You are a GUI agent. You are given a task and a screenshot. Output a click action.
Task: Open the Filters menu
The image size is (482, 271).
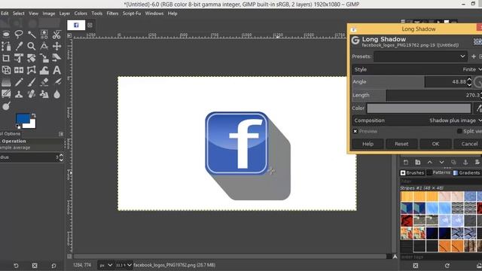112,14
